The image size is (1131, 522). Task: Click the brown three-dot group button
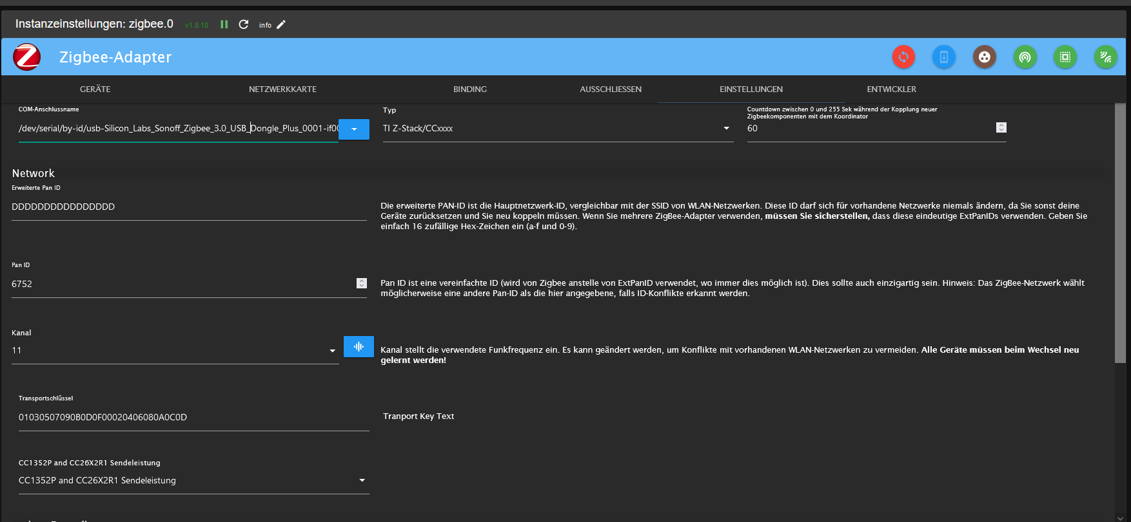click(985, 57)
